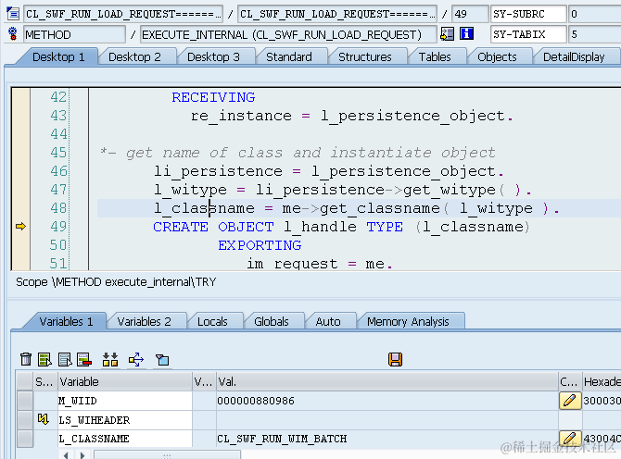Click the pencil edit icon for L_CLASSNAME

[570, 438]
